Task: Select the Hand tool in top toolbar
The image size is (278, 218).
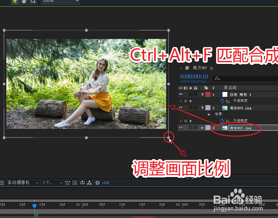Action: [x=24, y=1]
